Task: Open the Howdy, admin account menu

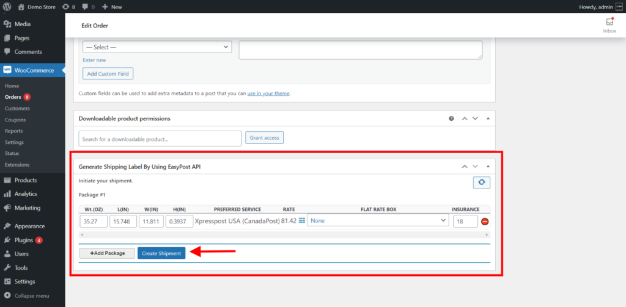Action: (x=600, y=7)
